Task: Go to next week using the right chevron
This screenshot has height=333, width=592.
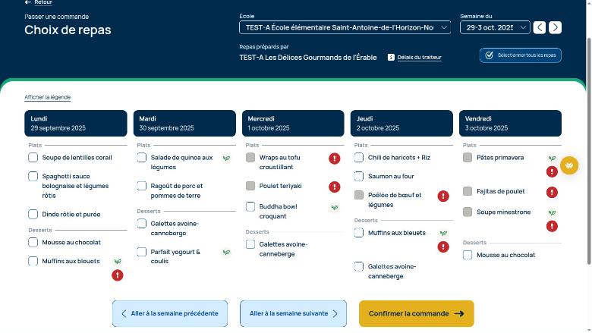Action: click(x=556, y=27)
